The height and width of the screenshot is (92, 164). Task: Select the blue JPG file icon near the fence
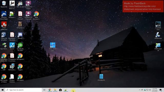(x=101, y=77)
